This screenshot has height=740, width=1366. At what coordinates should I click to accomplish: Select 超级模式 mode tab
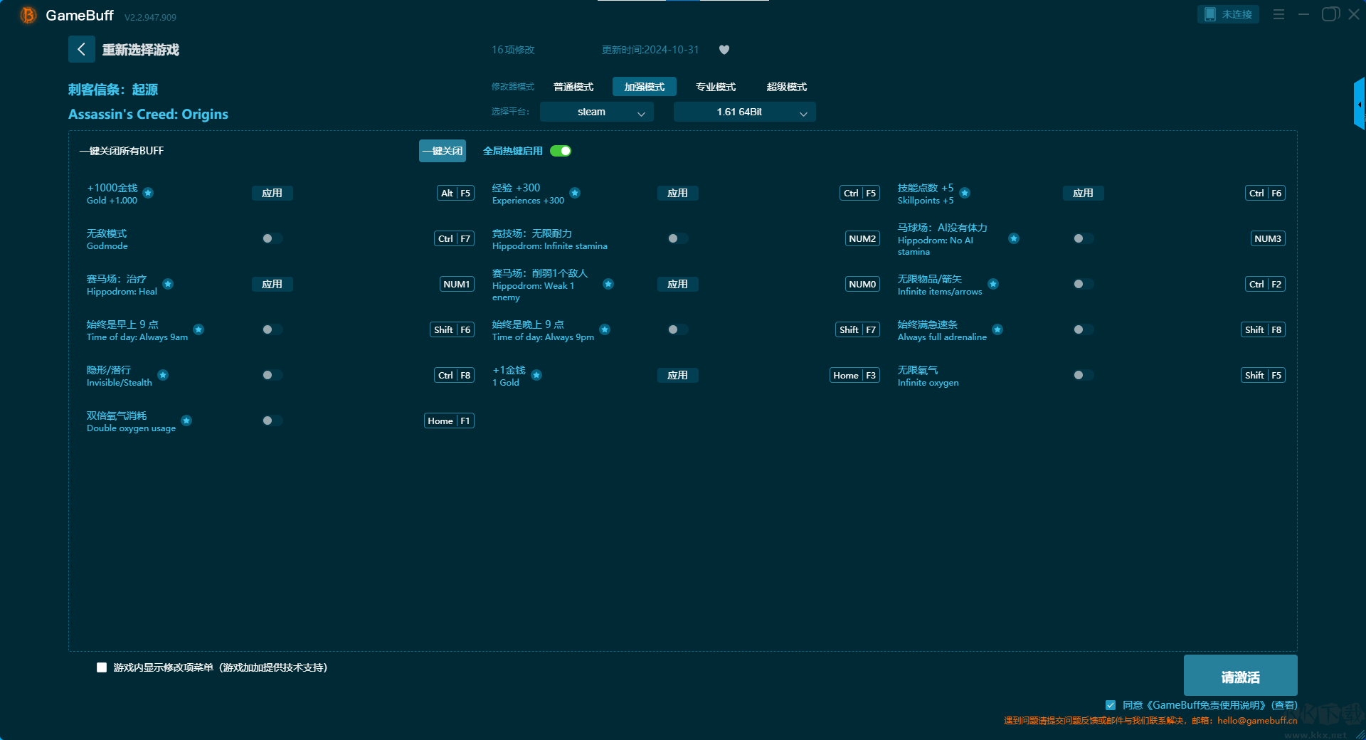point(787,87)
